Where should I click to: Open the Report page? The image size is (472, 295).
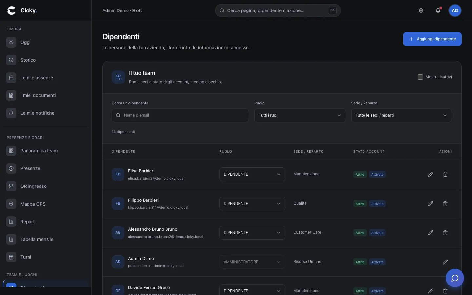46,222
